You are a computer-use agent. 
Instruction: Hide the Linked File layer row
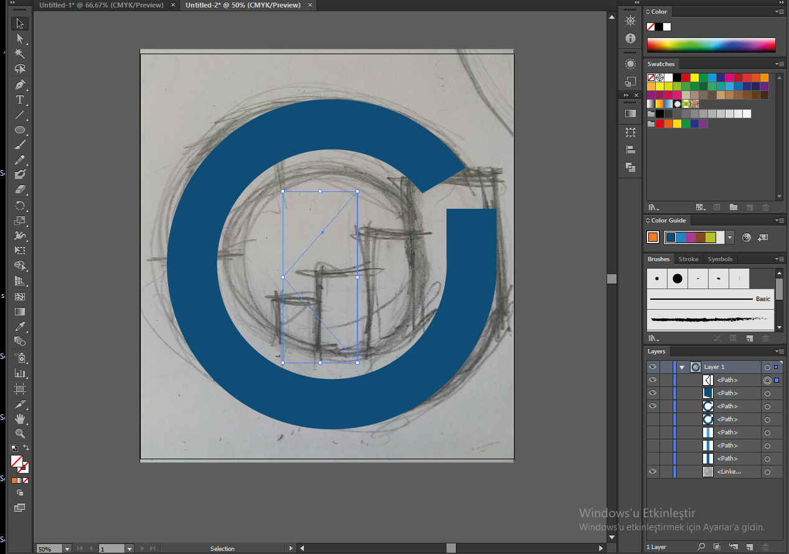(x=653, y=472)
